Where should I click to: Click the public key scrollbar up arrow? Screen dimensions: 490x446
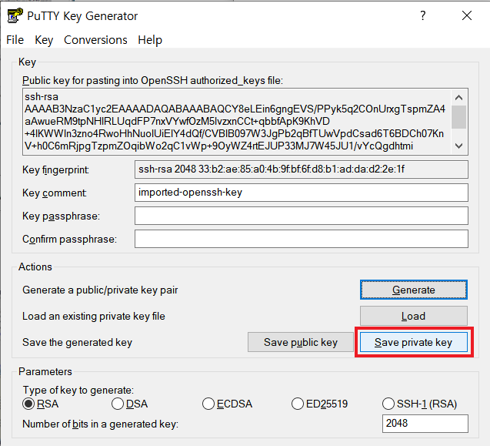click(x=458, y=98)
